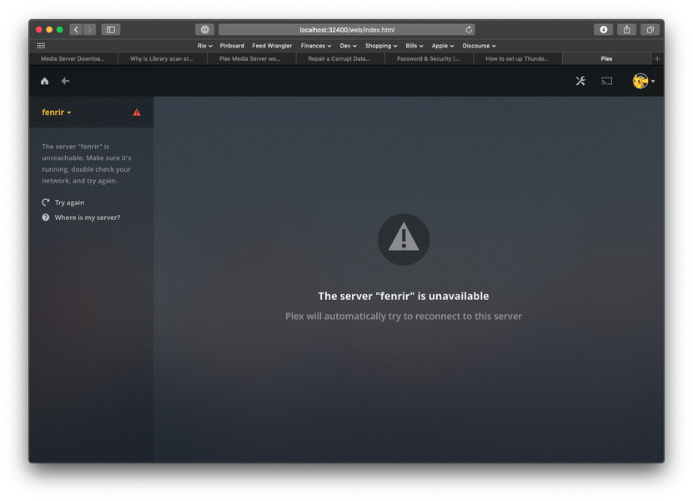The height and width of the screenshot is (501, 693).
Task: Open the Feed Wrangler bookmark
Action: coord(272,46)
